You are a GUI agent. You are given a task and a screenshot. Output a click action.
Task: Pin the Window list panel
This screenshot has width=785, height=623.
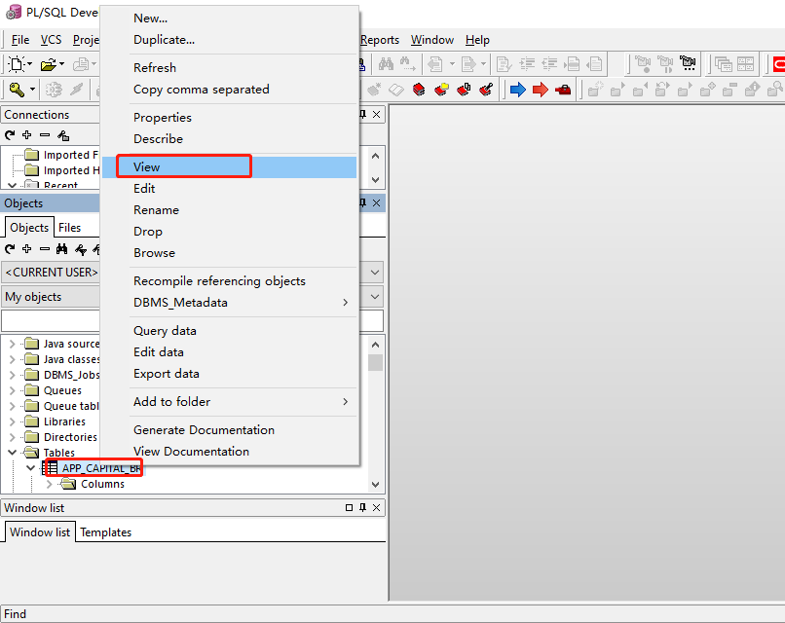(x=363, y=508)
